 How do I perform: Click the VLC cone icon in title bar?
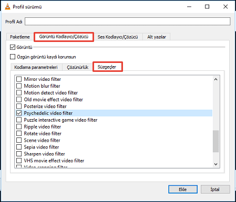point(7,7)
